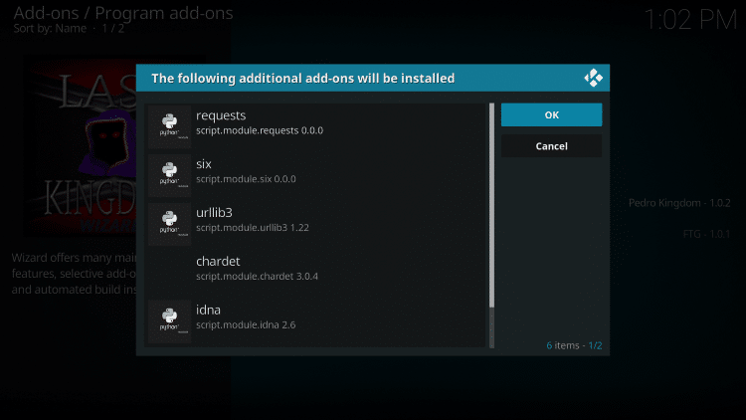Select the requests module name

(221, 115)
